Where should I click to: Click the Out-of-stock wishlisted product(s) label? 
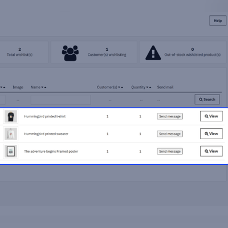click(x=193, y=55)
